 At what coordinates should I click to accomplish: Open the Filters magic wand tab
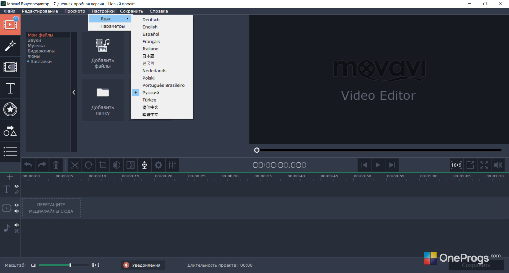point(10,46)
